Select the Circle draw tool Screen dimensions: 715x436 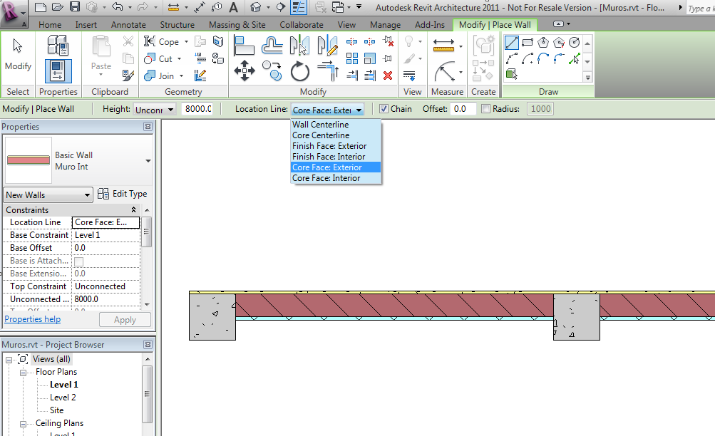click(x=575, y=42)
